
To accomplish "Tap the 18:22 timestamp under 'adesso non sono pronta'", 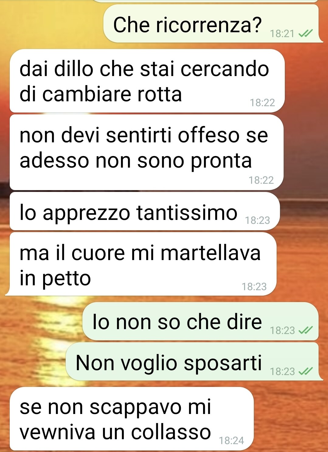I will 261,180.
